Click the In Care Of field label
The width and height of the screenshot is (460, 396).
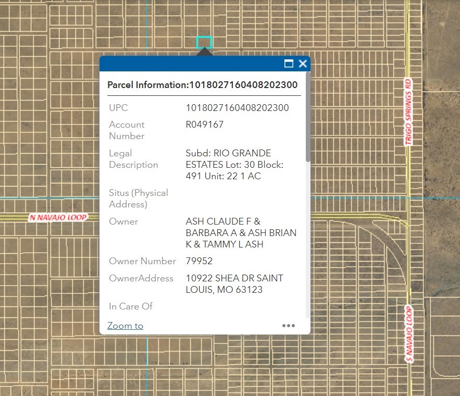[131, 306]
